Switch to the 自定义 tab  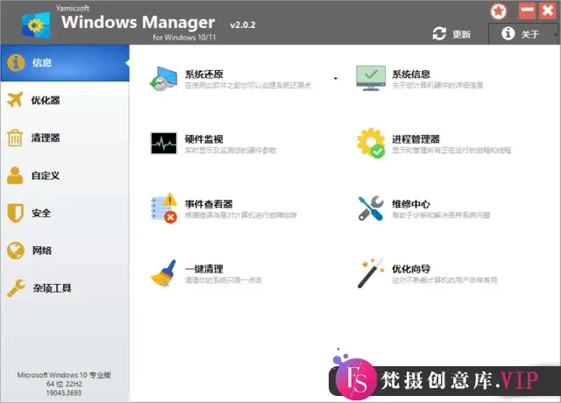coord(65,175)
